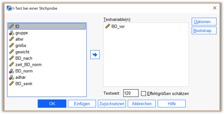Open the Optionen dialog
Viewport: 224px width, 114px height.
(x=204, y=22)
